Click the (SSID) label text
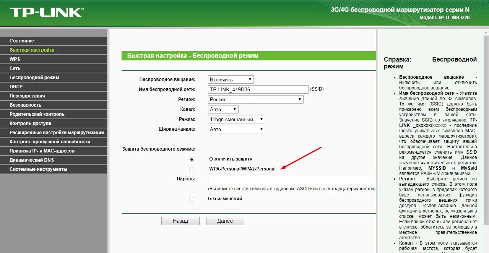Viewport: 489px width, 253px height. [317, 89]
